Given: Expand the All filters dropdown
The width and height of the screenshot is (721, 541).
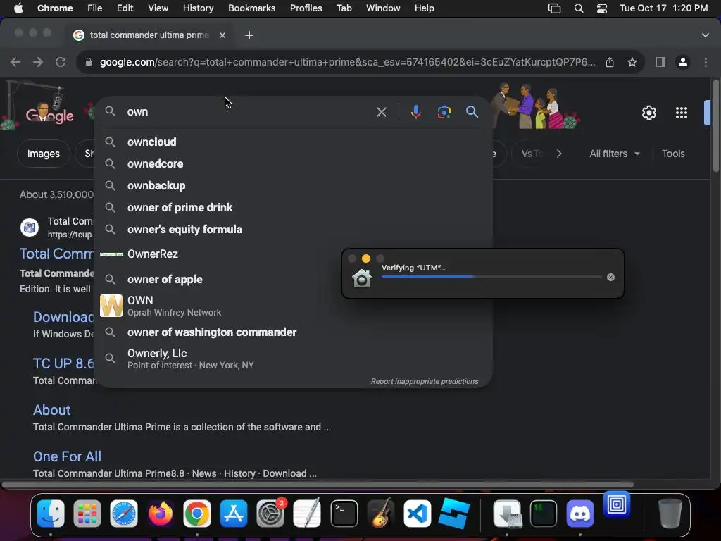Looking at the screenshot, I should pyautogui.click(x=615, y=154).
